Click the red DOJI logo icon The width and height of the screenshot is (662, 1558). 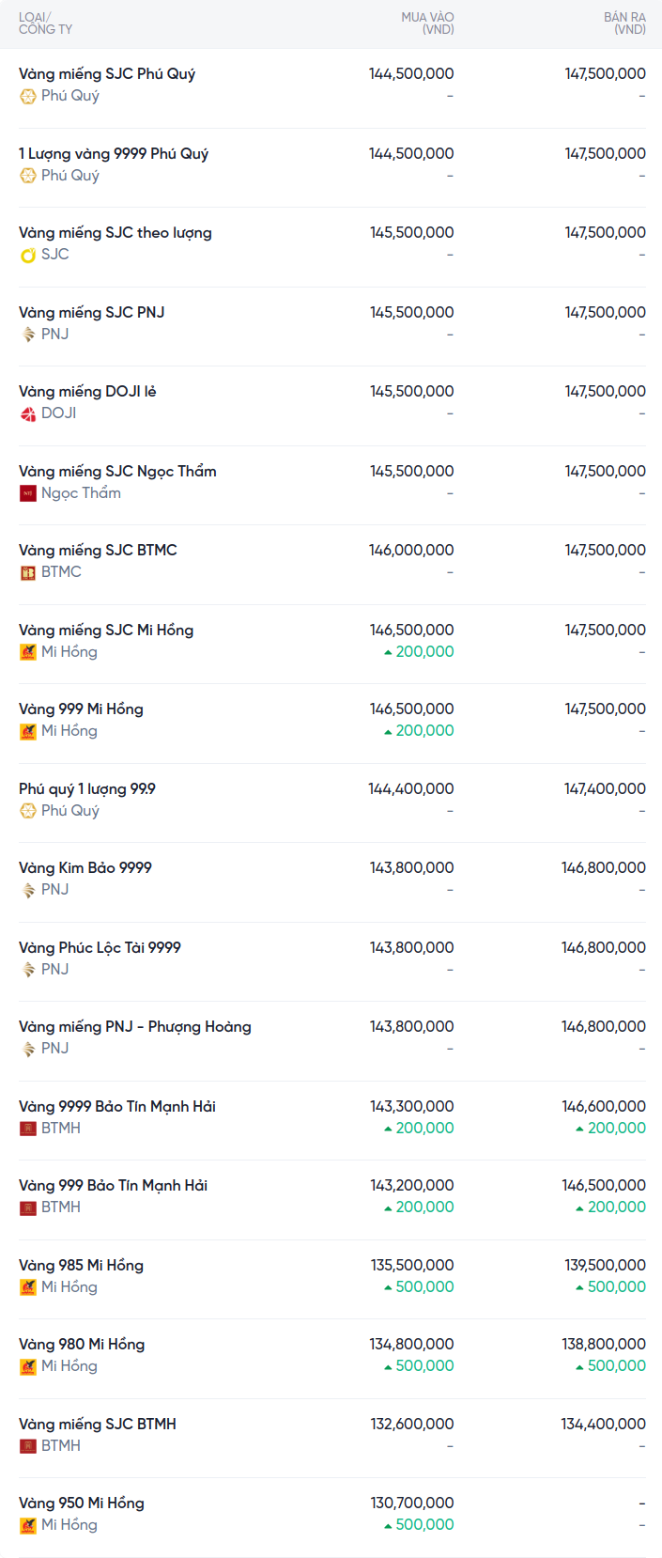28,413
